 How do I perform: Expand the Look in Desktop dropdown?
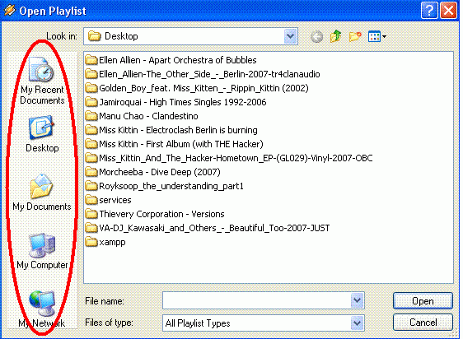pos(290,36)
